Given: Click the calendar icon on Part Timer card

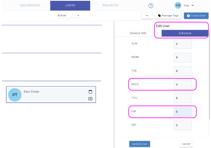Looking at the screenshot, I should [x=90, y=92].
